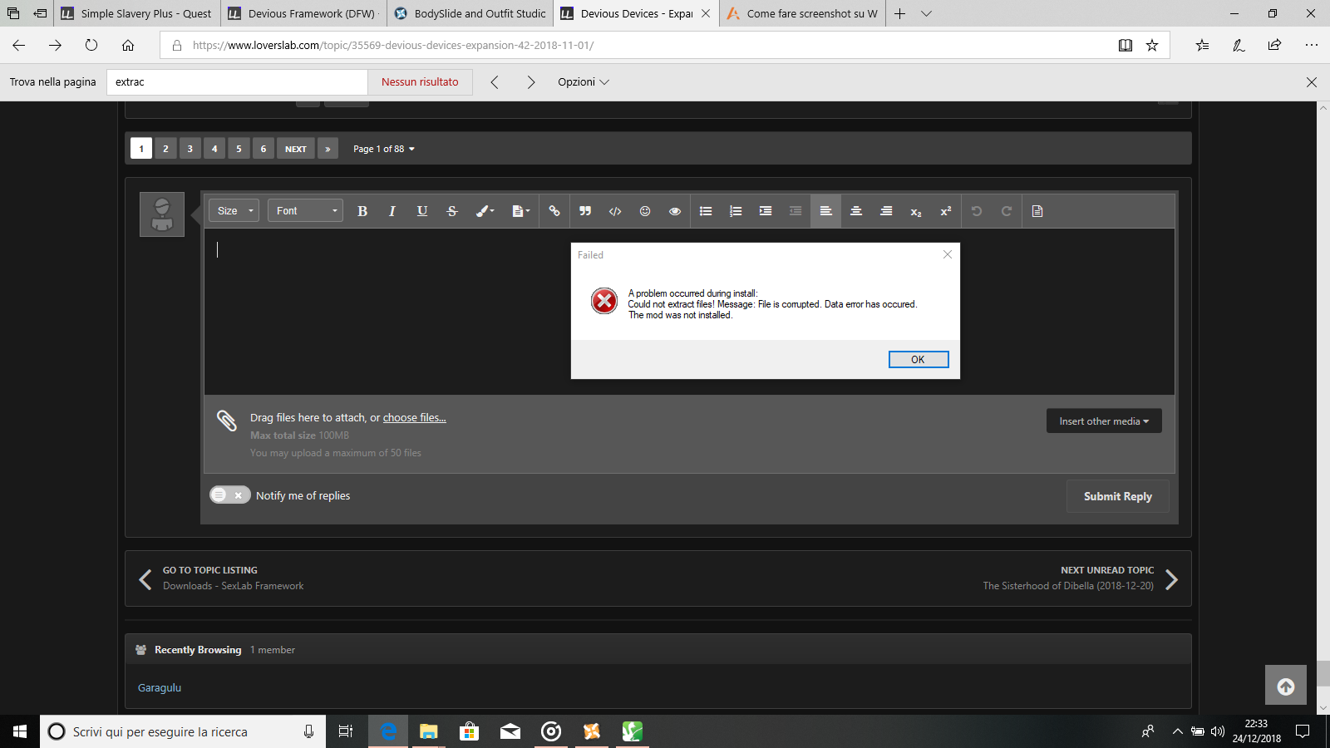Insert a spoiler with the eye icon

pos(675,211)
